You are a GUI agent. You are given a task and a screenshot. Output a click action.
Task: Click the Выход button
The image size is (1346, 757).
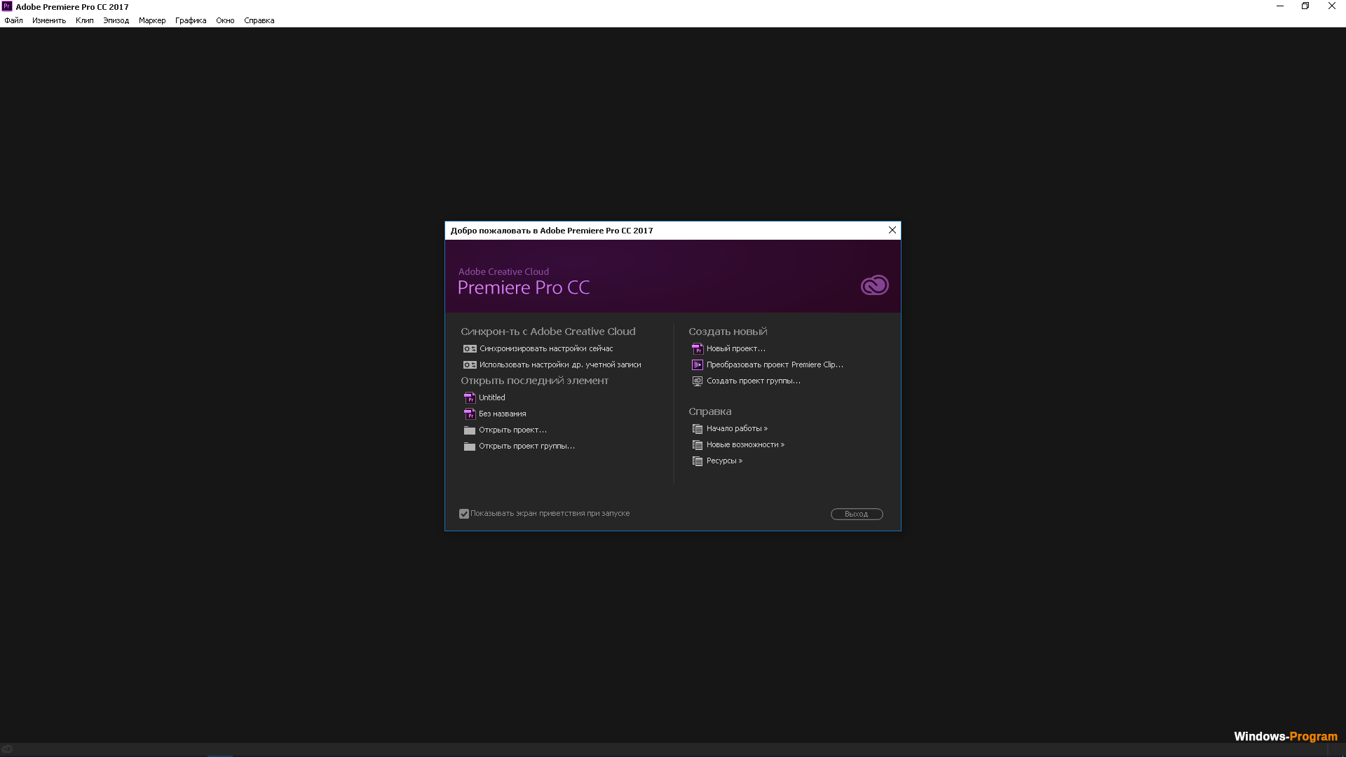click(857, 513)
